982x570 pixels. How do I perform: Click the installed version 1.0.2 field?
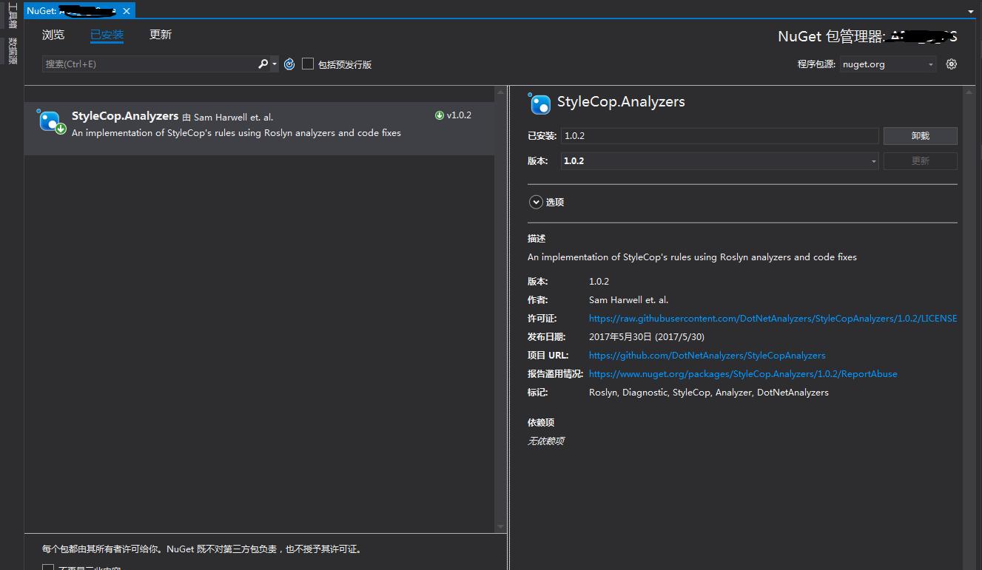click(719, 136)
